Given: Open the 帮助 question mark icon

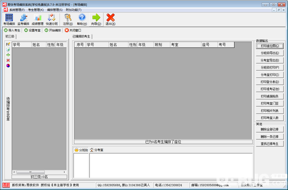Looking at the screenshot, I should pyautogui.click(x=82, y=20).
